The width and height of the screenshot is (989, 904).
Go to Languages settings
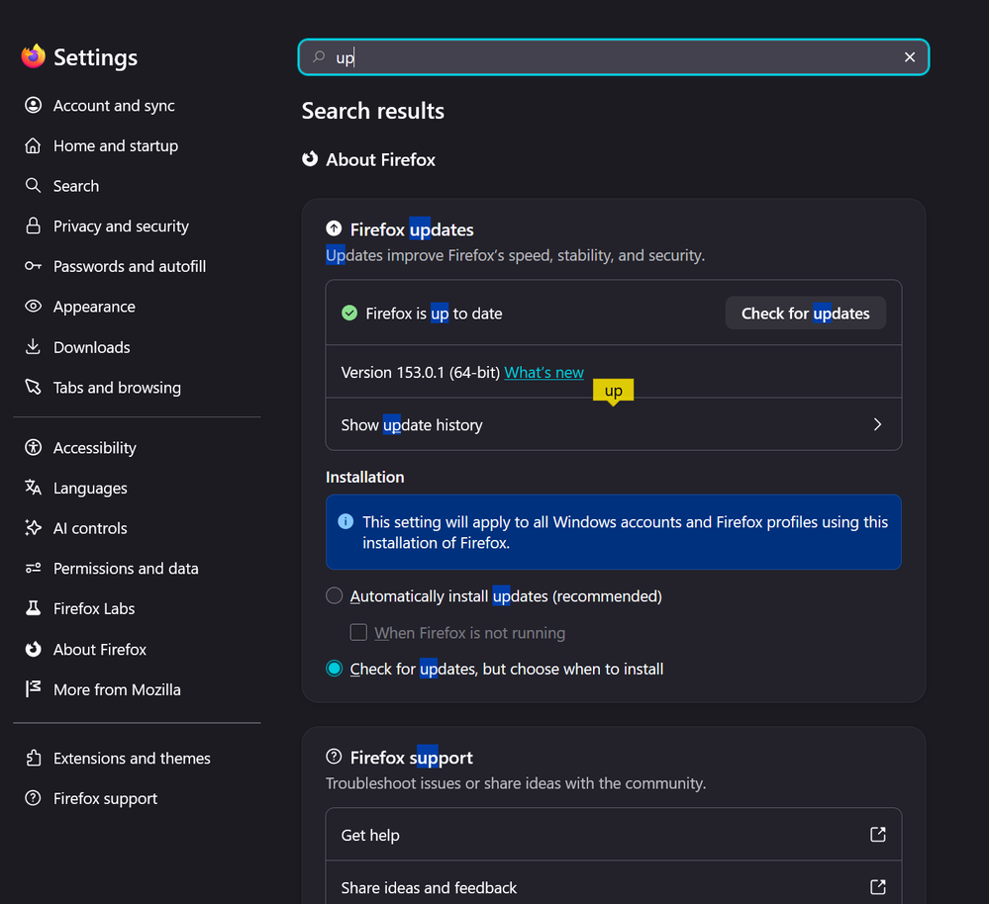(90, 489)
